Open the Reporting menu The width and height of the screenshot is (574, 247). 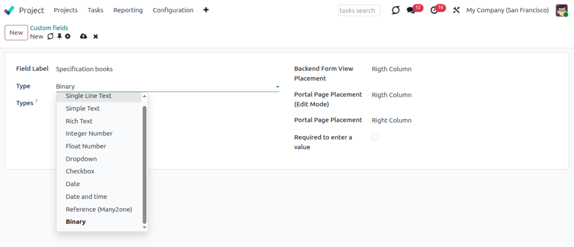[128, 10]
